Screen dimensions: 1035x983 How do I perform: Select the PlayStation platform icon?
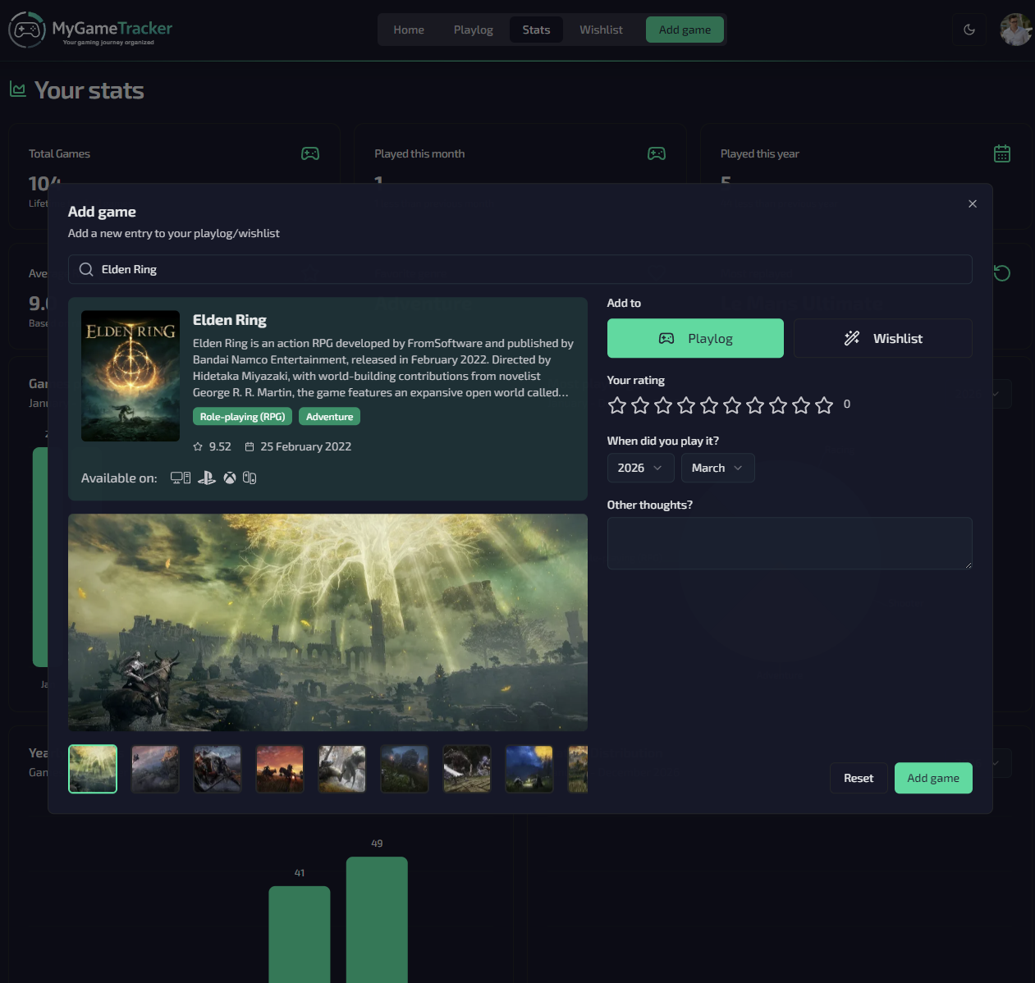[206, 477]
